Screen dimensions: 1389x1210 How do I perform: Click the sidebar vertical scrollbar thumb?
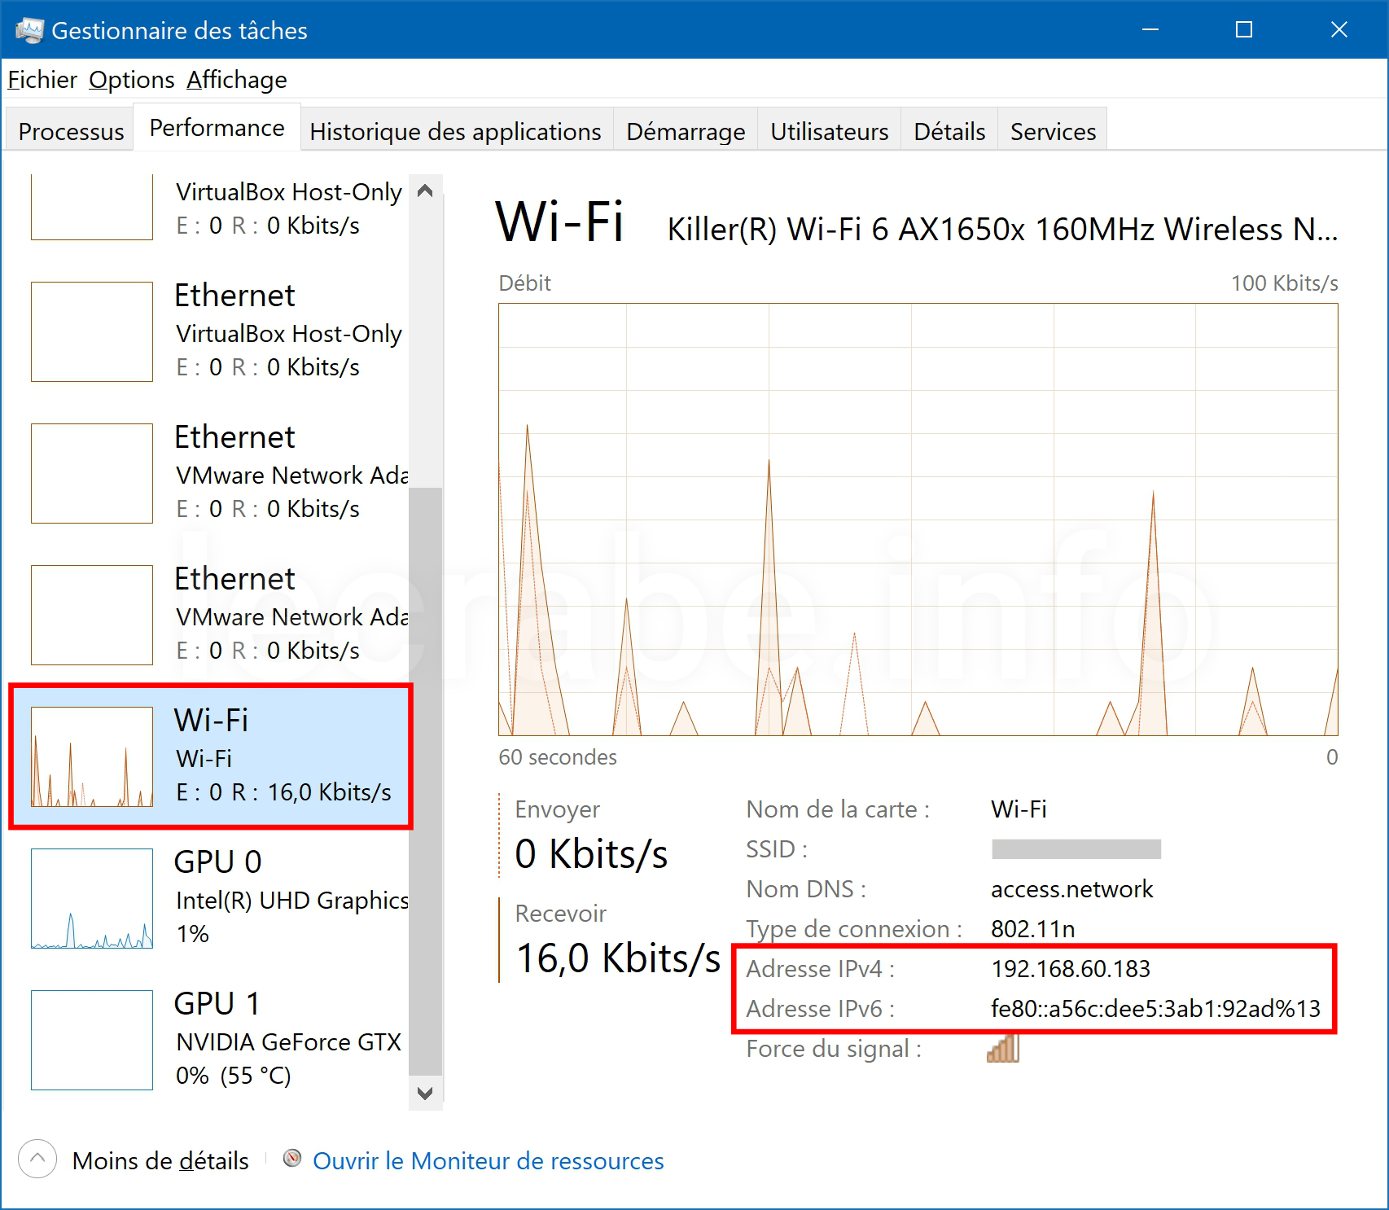tap(425, 782)
